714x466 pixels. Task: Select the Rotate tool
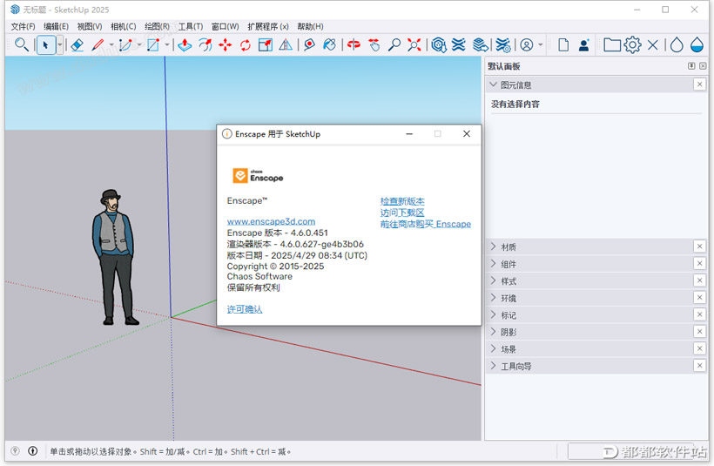point(246,44)
